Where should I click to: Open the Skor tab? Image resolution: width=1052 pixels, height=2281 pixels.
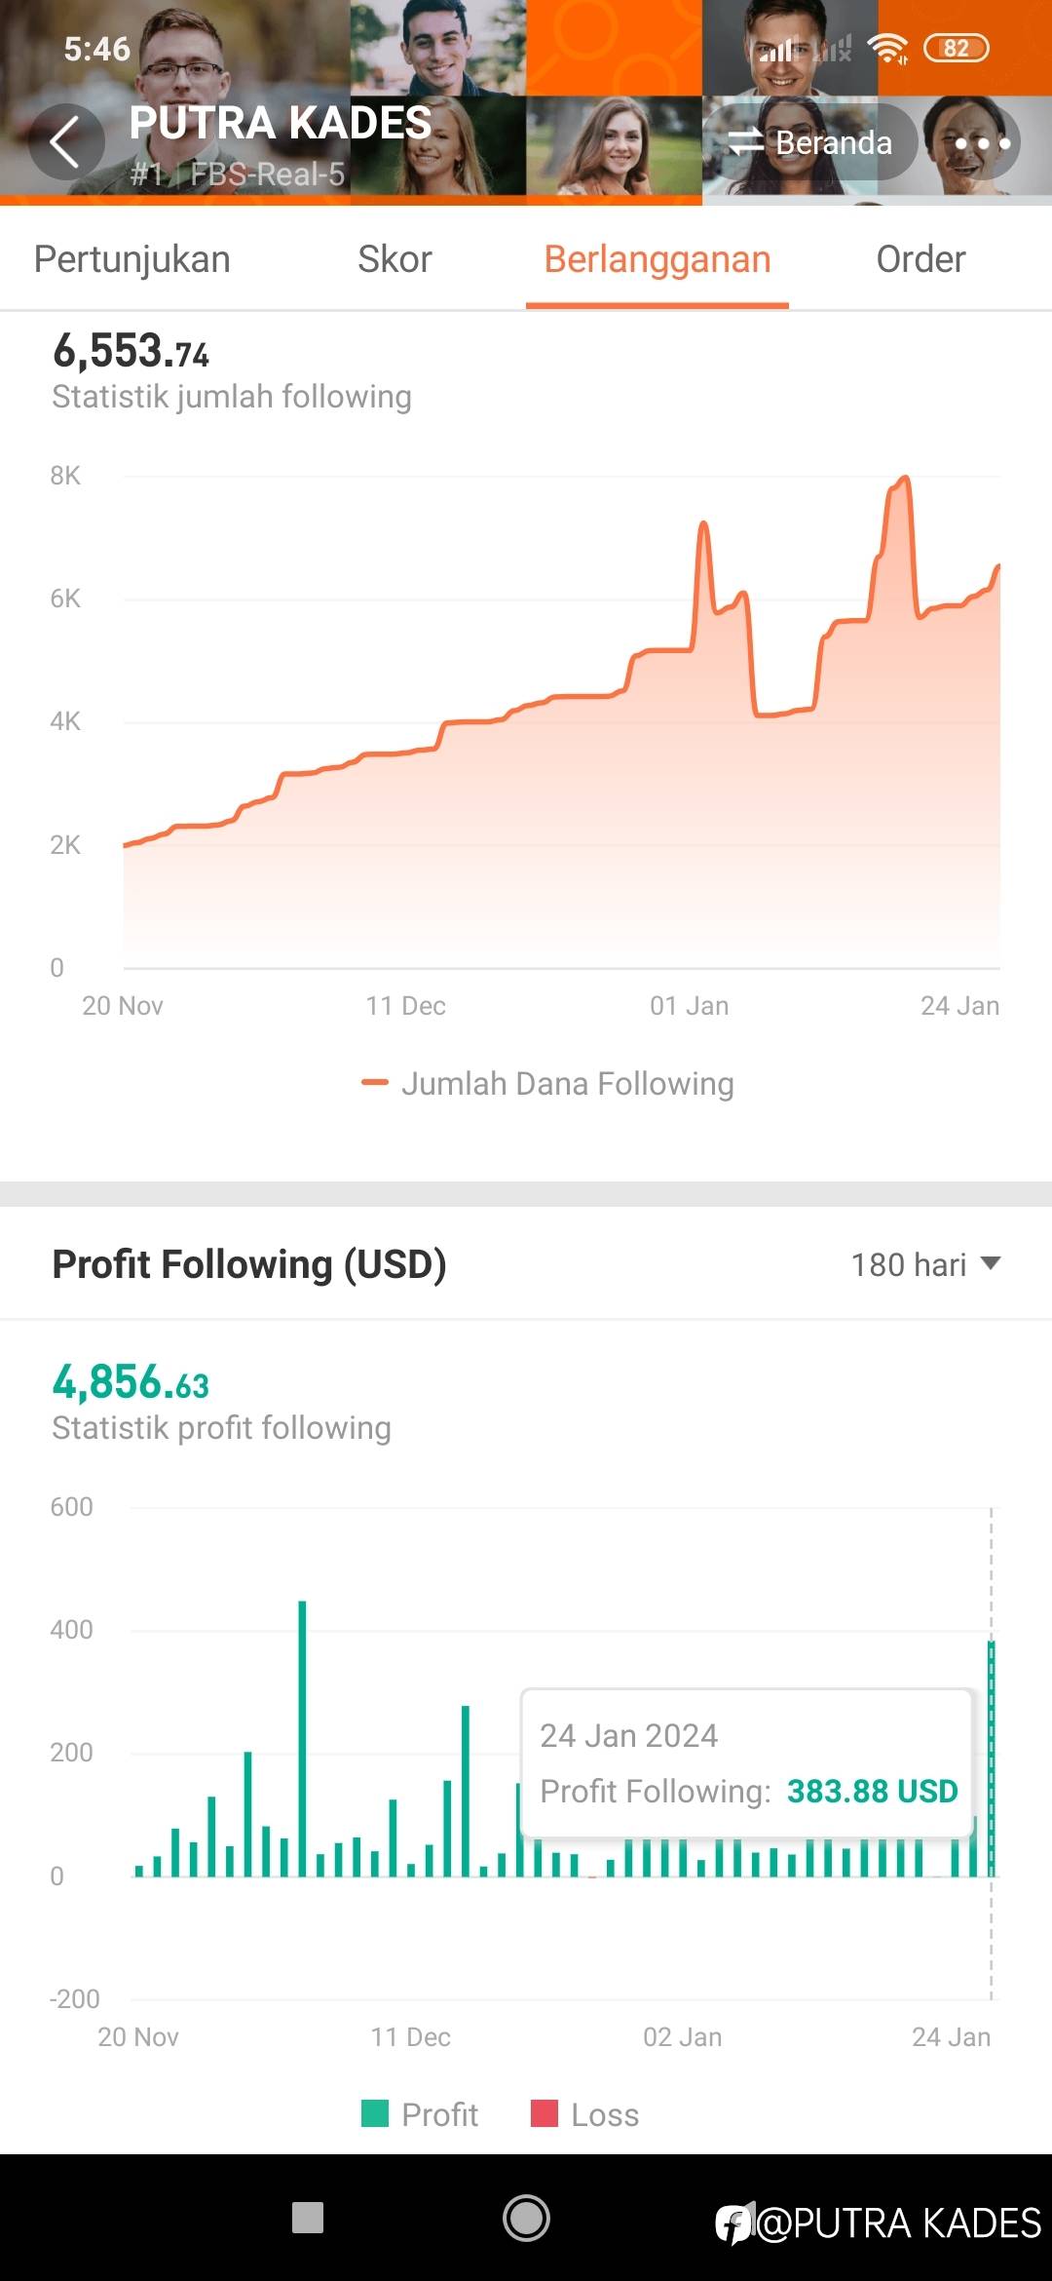394,259
